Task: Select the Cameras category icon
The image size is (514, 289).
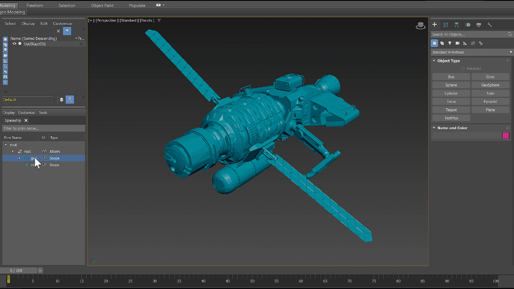Action: tap(457, 43)
